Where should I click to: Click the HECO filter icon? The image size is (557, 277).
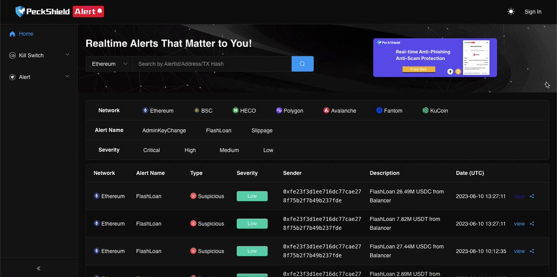pyautogui.click(x=235, y=110)
